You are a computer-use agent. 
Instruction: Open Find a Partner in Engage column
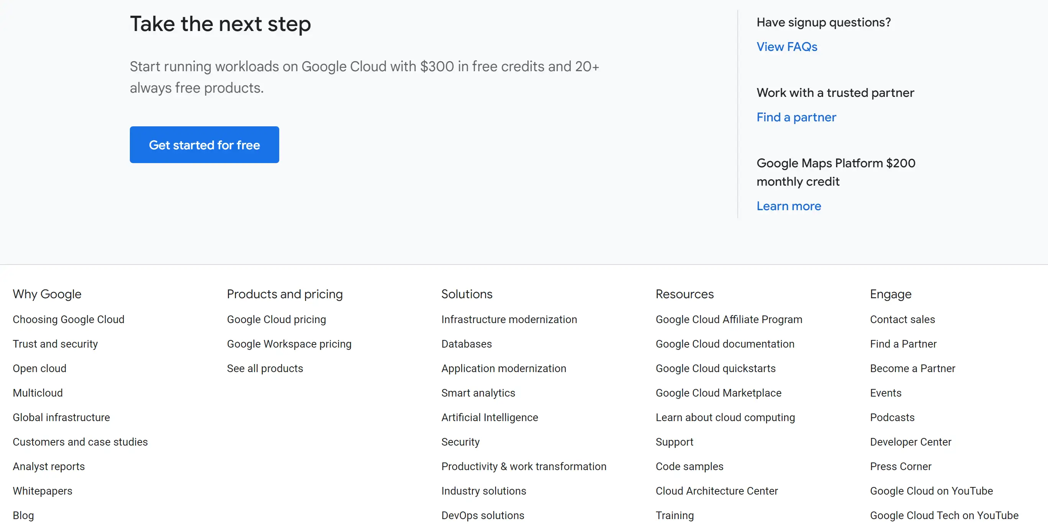(903, 344)
